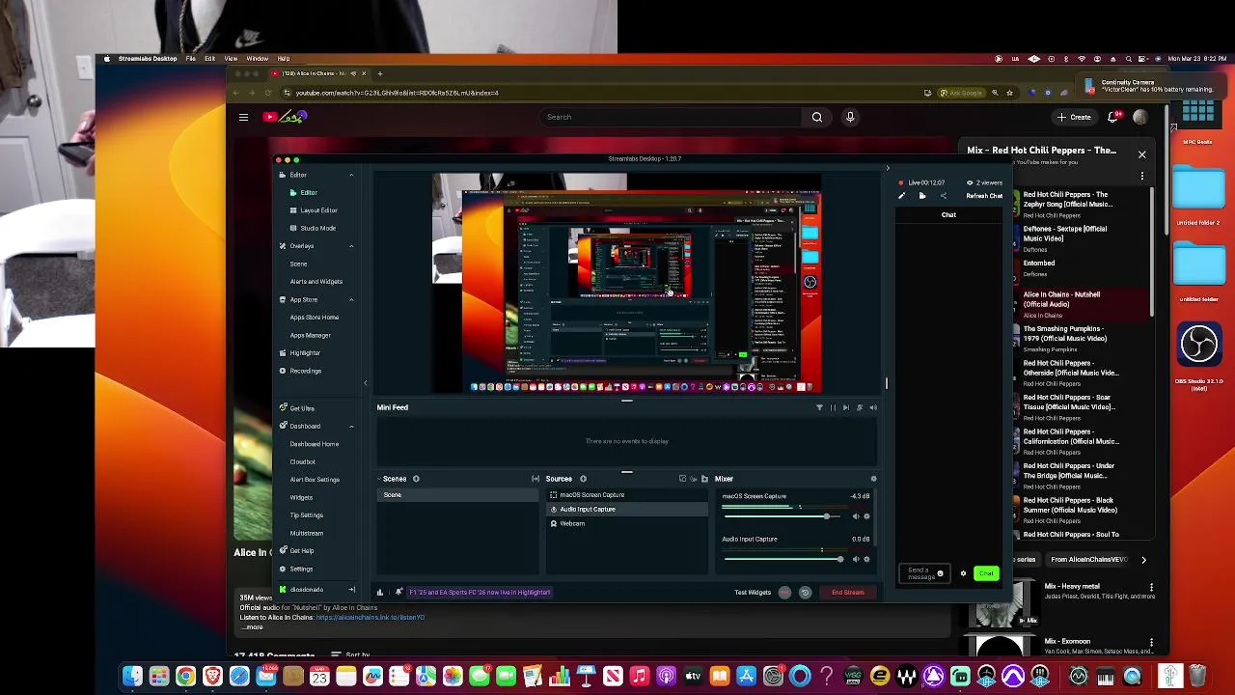Click the green Chat send button
Image resolution: width=1235 pixels, height=695 pixels.
pyautogui.click(x=985, y=573)
